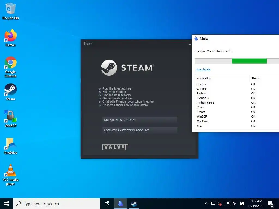Click the IME mode tray icon

(x=242, y=204)
